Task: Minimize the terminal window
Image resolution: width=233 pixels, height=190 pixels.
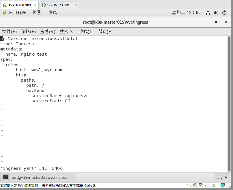Action: coord(206,22)
